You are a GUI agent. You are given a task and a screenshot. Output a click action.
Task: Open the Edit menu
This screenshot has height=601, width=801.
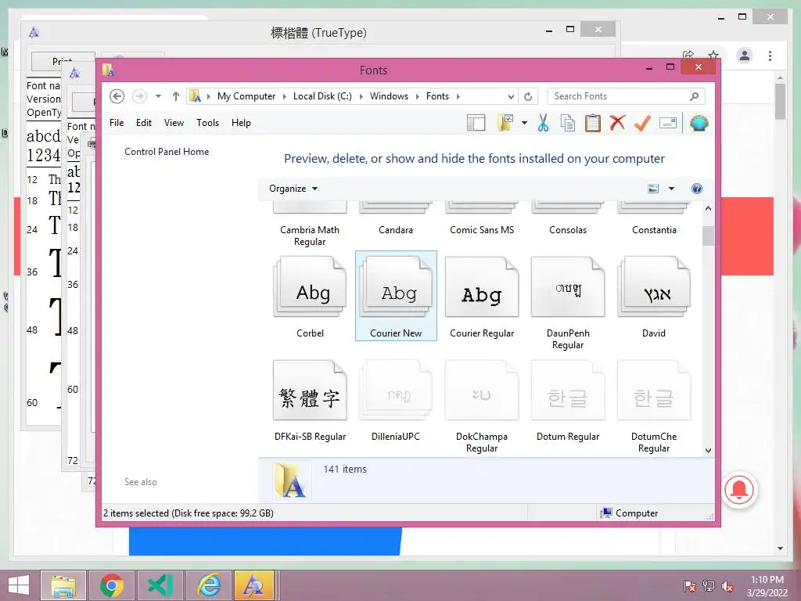(144, 123)
